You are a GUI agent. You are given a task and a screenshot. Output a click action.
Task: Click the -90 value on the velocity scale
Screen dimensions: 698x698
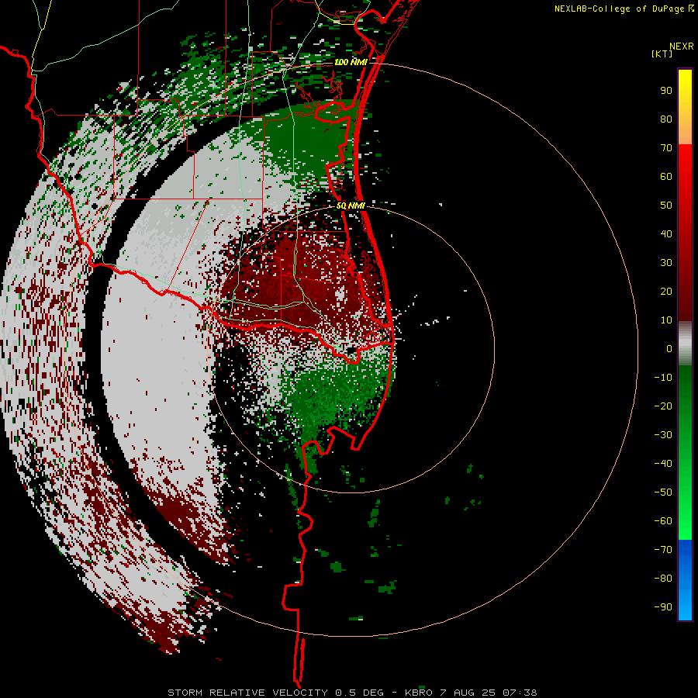pyautogui.click(x=663, y=607)
